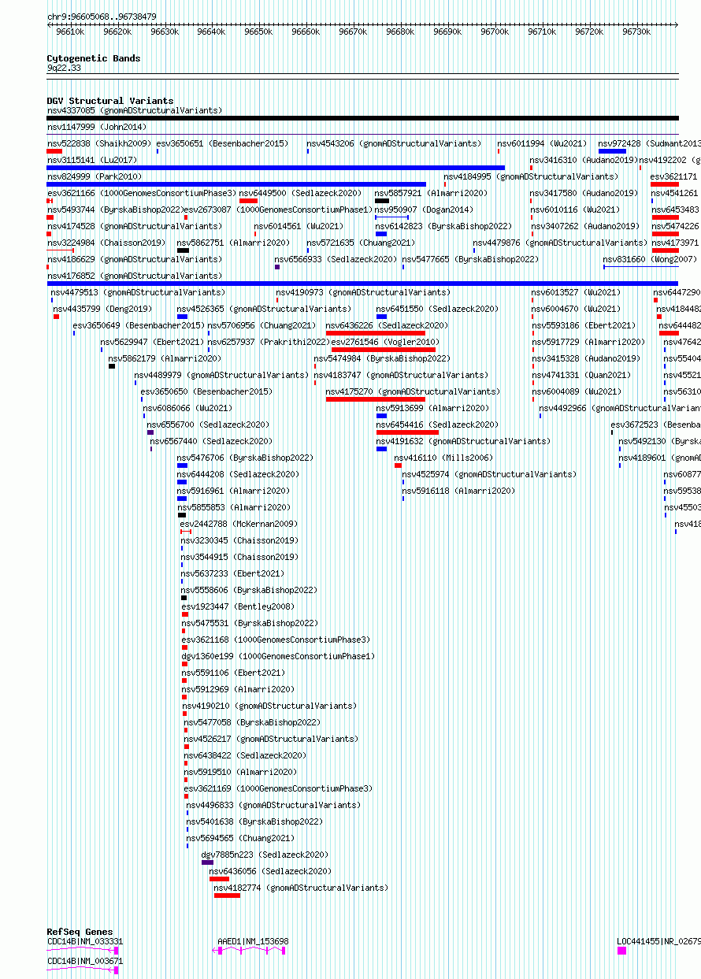
Task: Click the DGV Structural Variants track title
Action: (109, 101)
